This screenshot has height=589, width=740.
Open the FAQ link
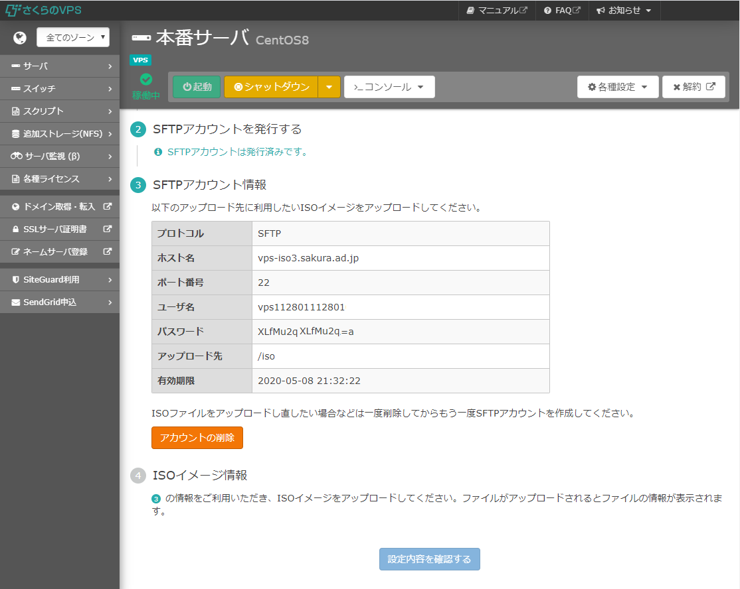tap(562, 11)
